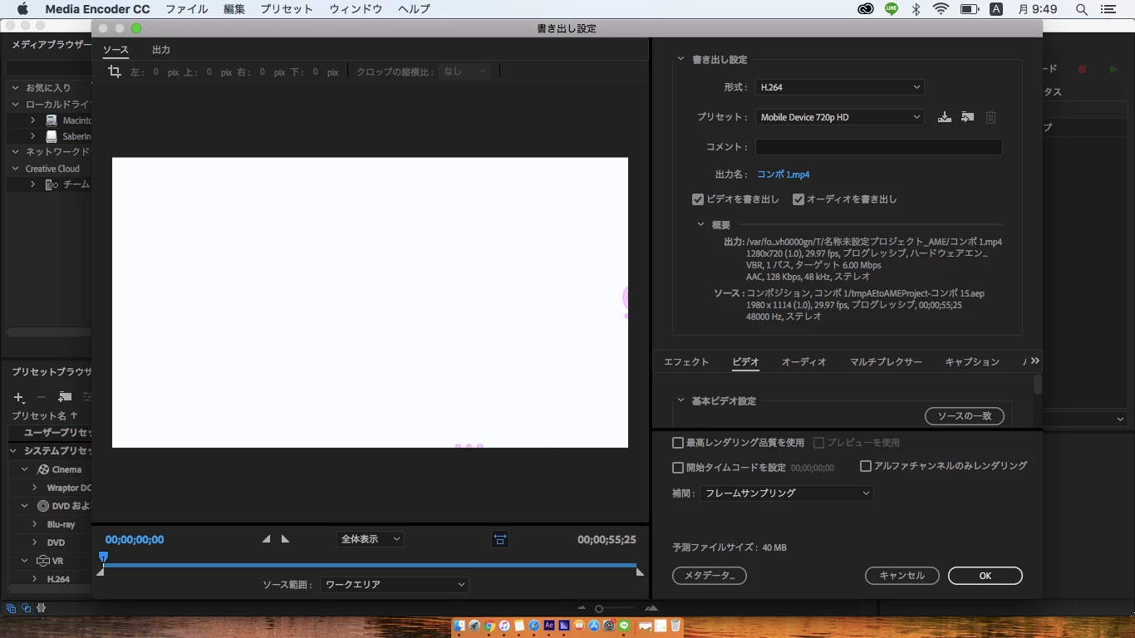Set out point with right triangle marker
Image resolution: width=1135 pixels, height=638 pixels.
click(285, 539)
